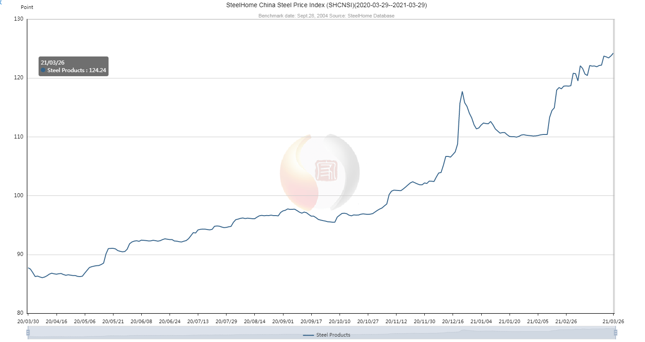Click the Point axis title label

click(27, 7)
